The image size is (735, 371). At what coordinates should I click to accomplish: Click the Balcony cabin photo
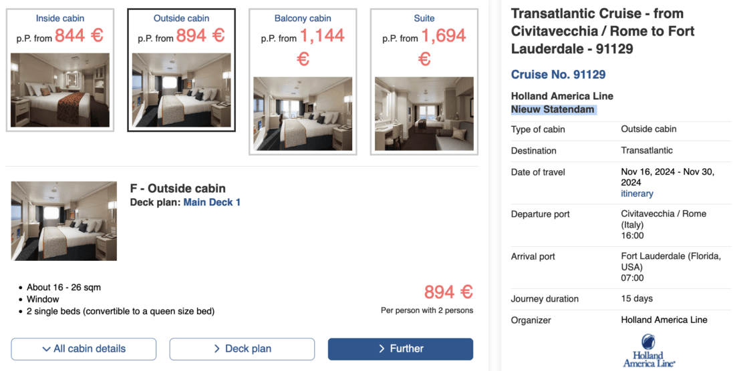pos(303,113)
